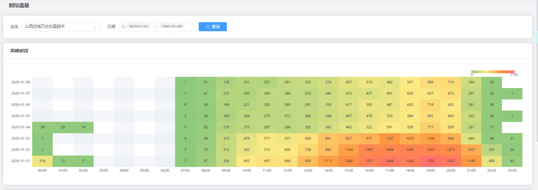
Task: Click the 19:00 hour axis label
Action: [430, 171]
